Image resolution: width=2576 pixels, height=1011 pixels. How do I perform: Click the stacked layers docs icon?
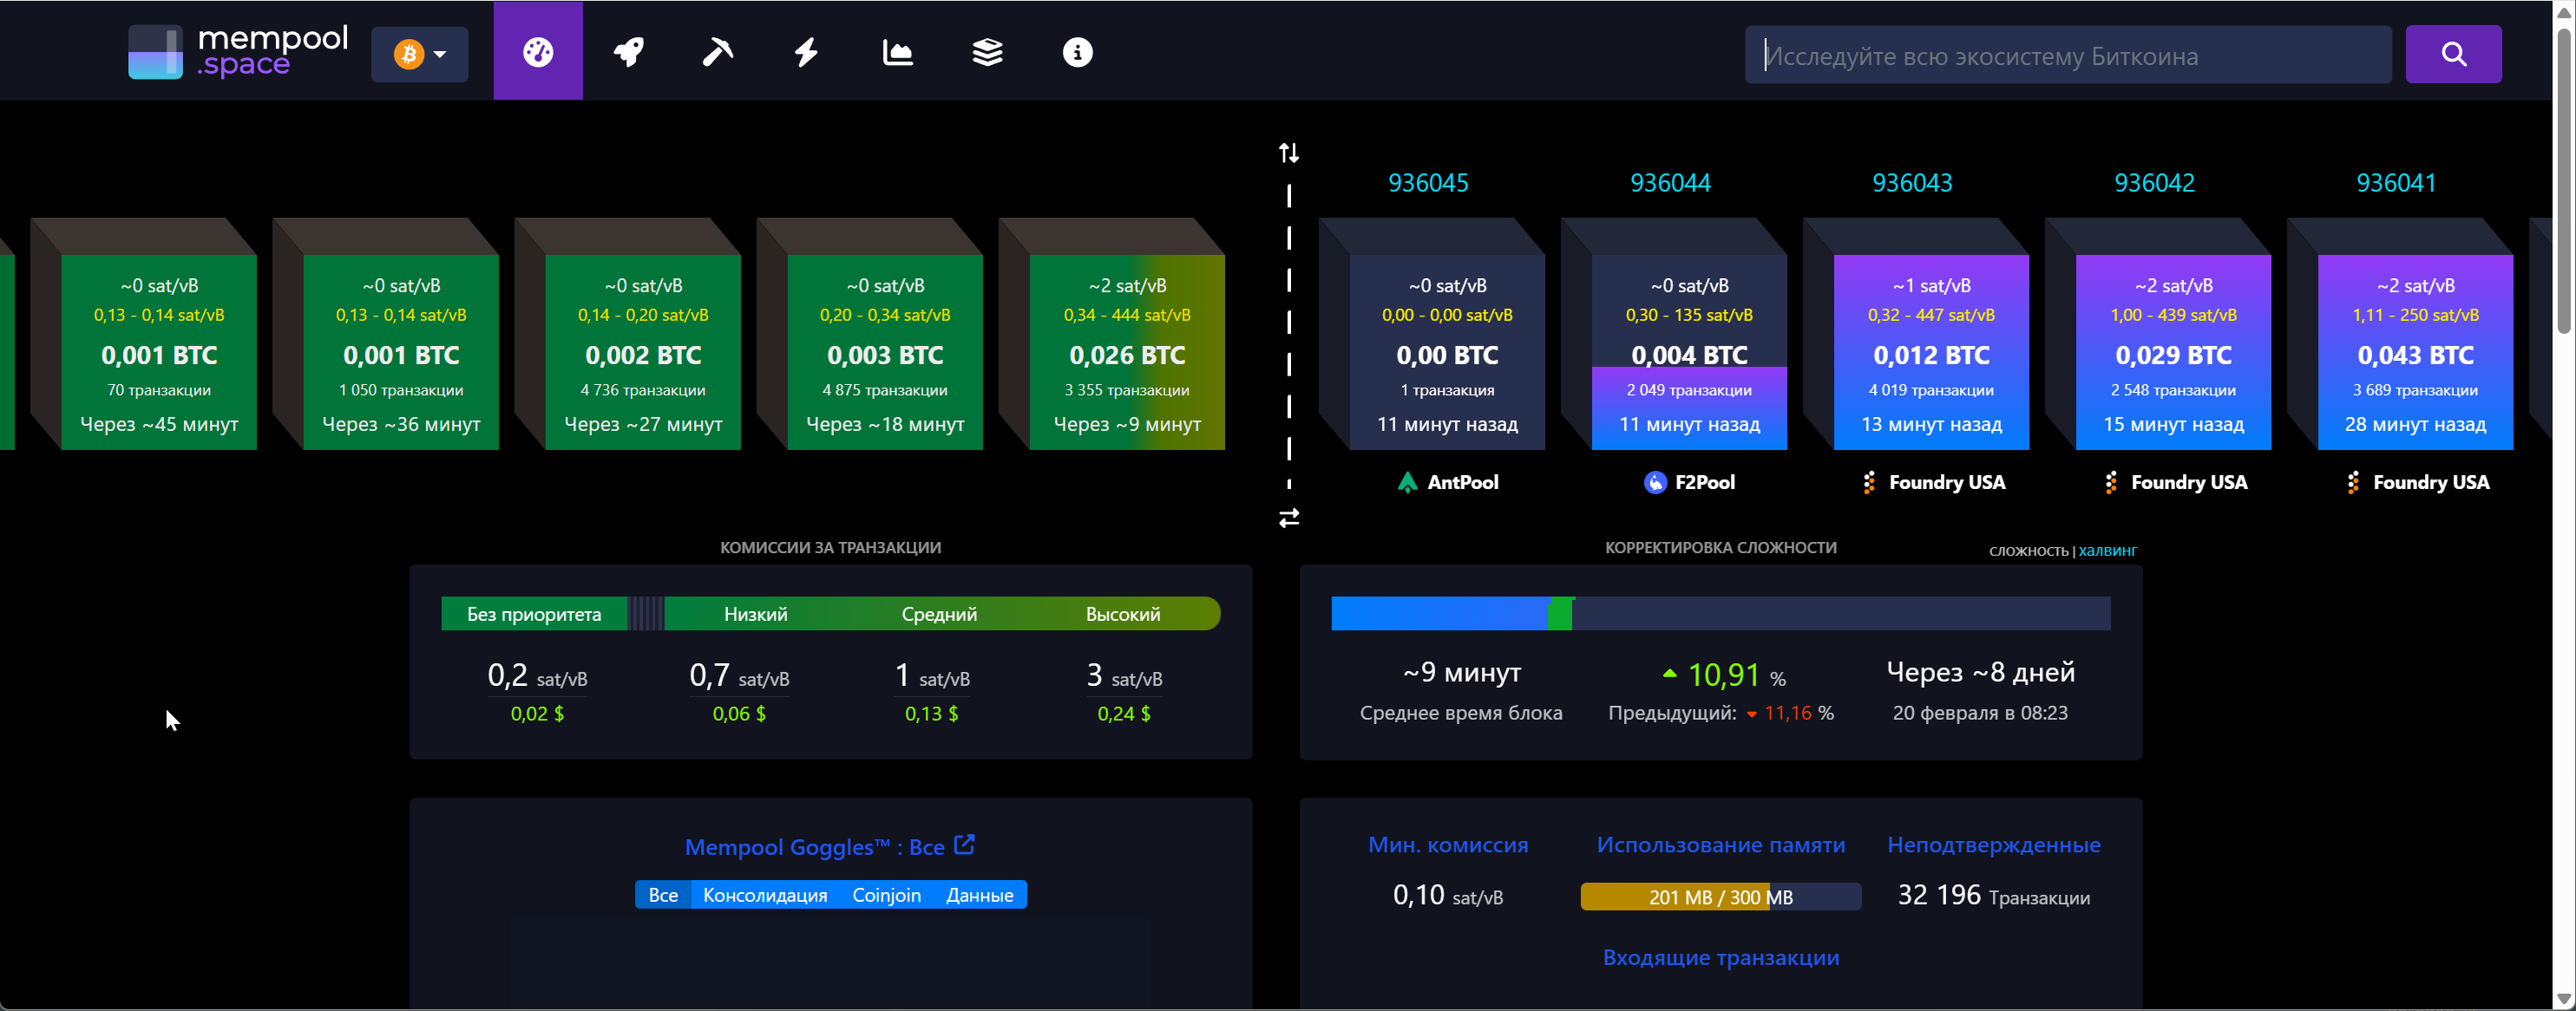[x=987, y=52]
